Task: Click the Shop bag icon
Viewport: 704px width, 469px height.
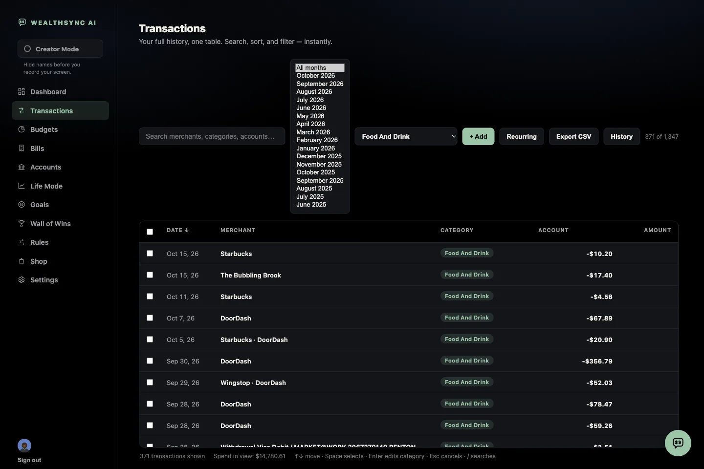Action: pos(22,261)
